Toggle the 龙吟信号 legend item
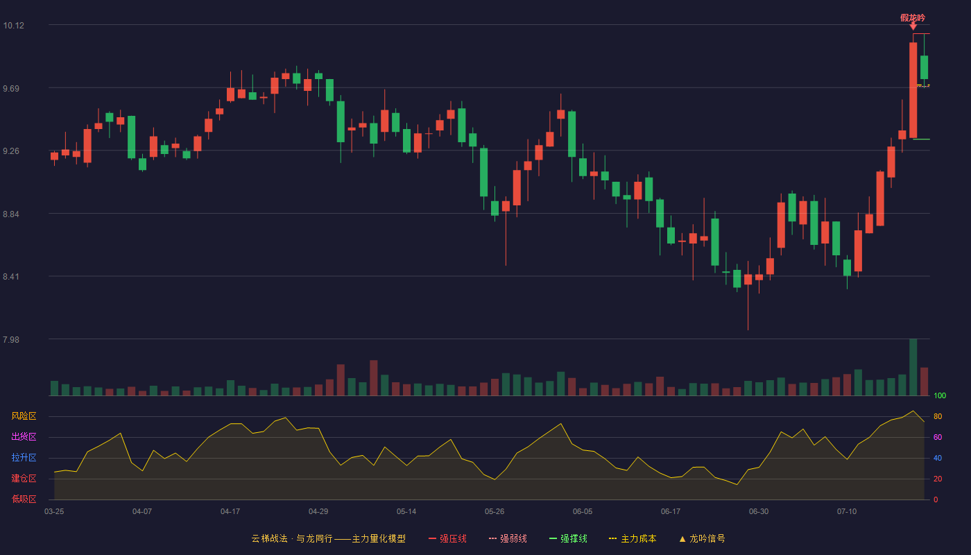This screenshot has width=971, height=555. (702, 538)
